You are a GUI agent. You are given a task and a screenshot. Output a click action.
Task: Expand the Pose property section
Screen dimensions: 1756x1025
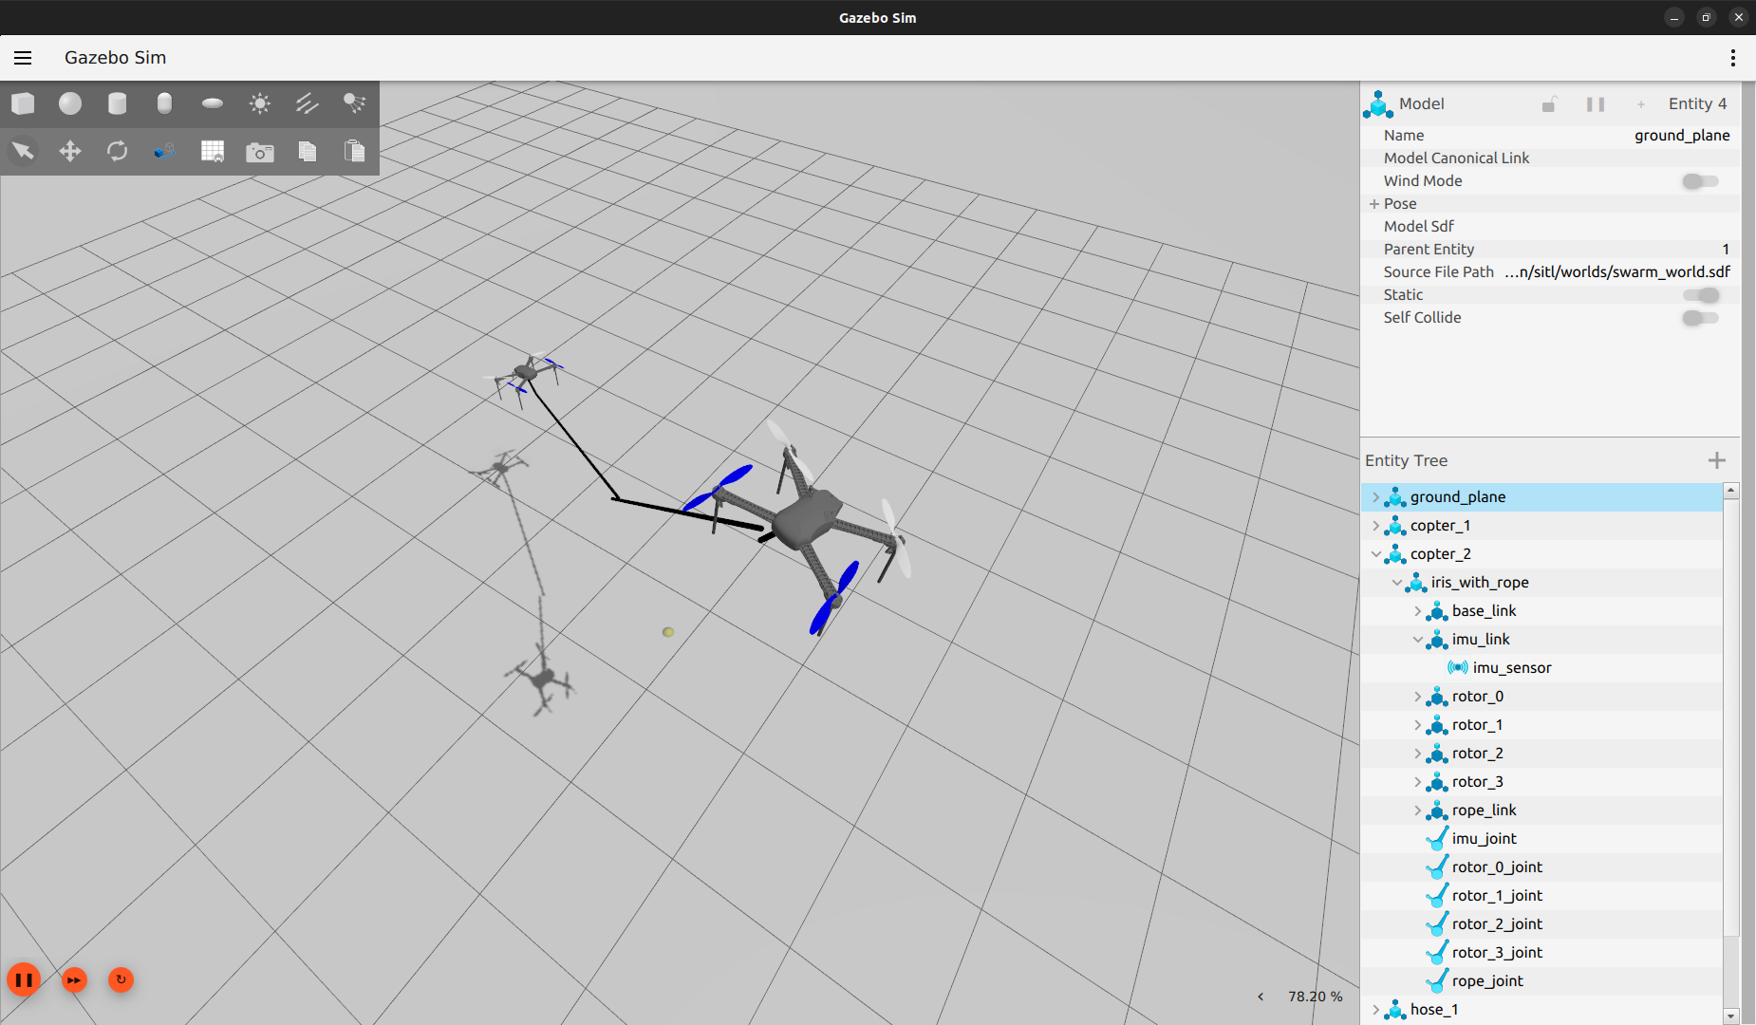pos(1373,204)
